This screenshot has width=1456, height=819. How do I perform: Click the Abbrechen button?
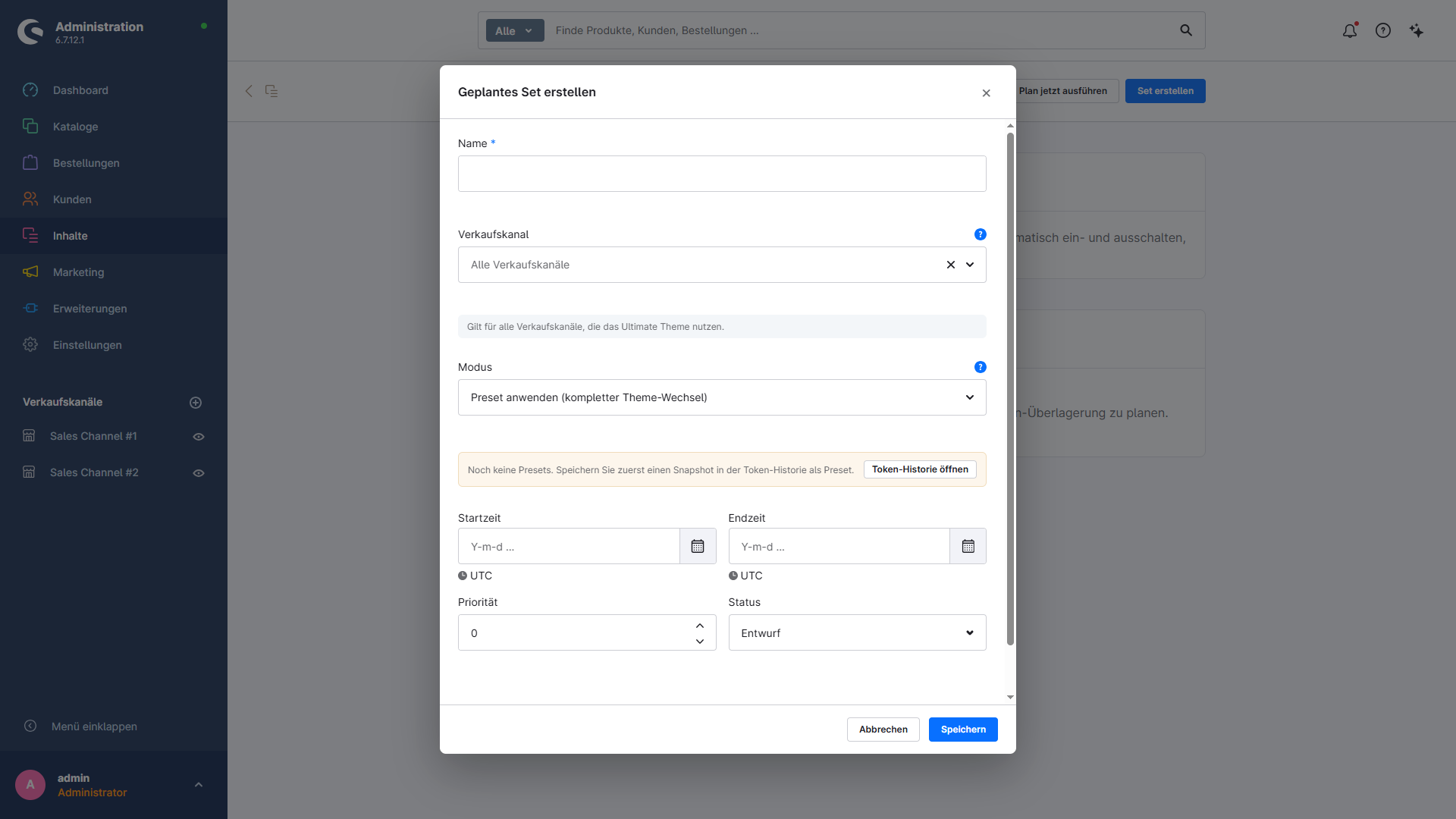click(x=883, y=730)
